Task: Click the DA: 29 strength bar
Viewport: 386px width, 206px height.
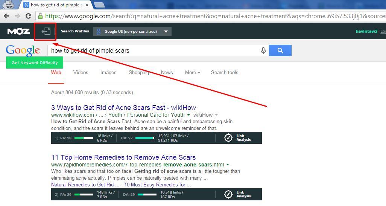Action: [147, 194]
